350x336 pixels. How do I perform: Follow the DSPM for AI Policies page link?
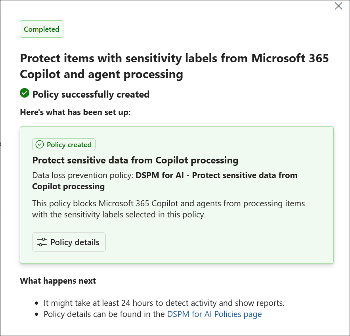point(214,314)
